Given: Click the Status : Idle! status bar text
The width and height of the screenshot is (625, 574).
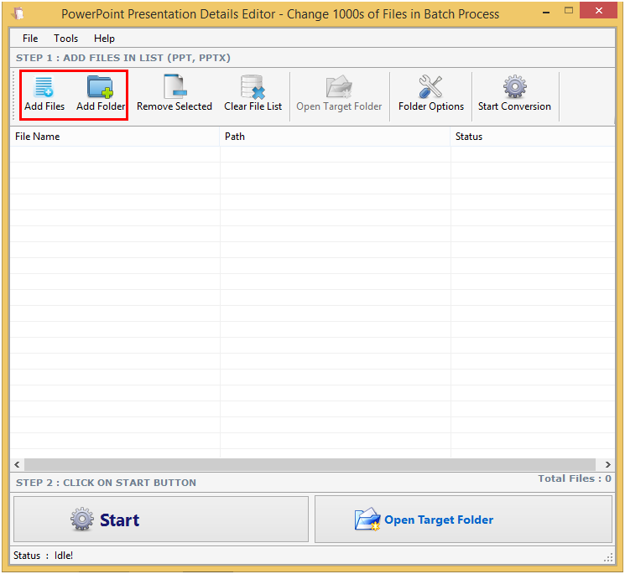Looking at the screenshot, I should coord(43,556).
